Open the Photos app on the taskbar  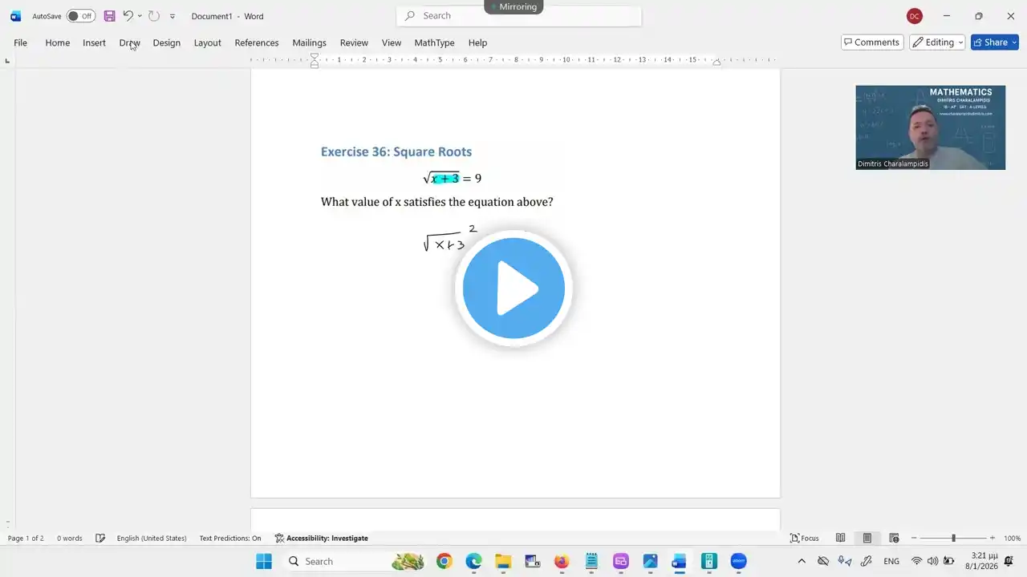650,561
